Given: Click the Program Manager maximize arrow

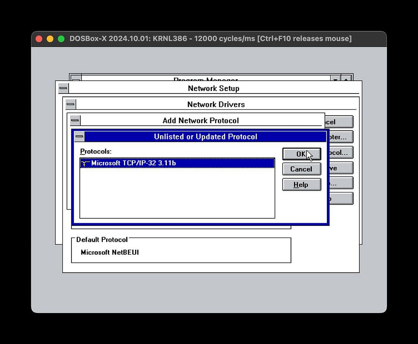Looking at the screenshot, I should tap(346, 78).
